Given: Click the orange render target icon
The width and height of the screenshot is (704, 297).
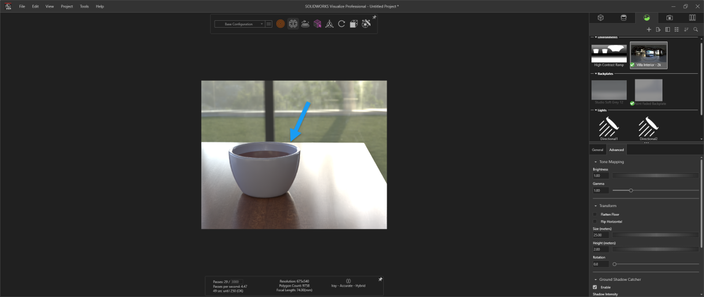Looking at the screenshot, I should (x=280, y=24).
